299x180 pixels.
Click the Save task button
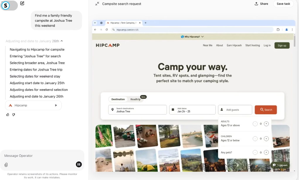(283, 4)
